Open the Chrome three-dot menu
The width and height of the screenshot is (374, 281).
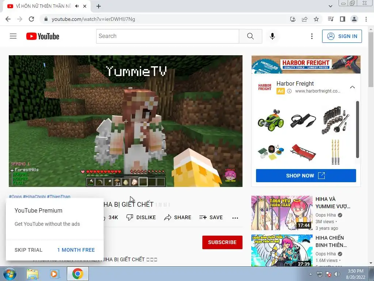(x=366, y=19)
